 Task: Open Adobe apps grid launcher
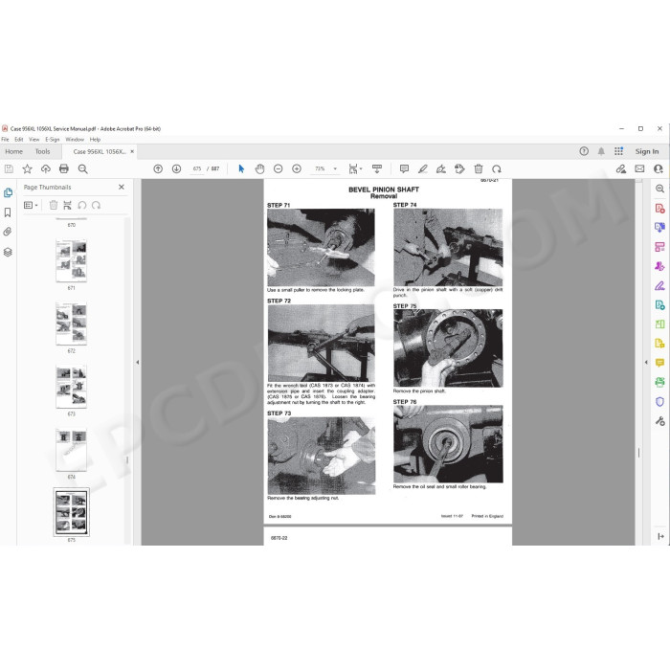pos(618,151)
